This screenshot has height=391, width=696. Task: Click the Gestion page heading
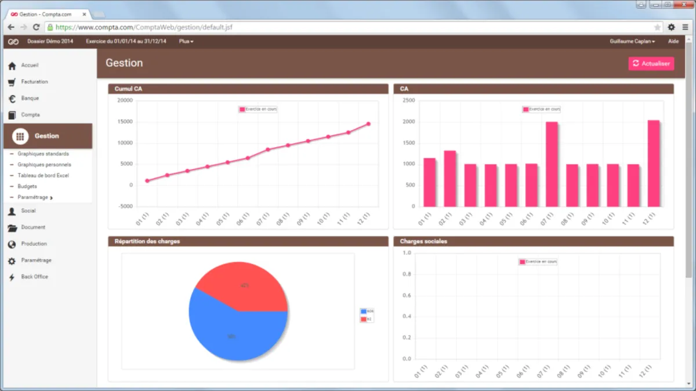[x=124, y=63]
